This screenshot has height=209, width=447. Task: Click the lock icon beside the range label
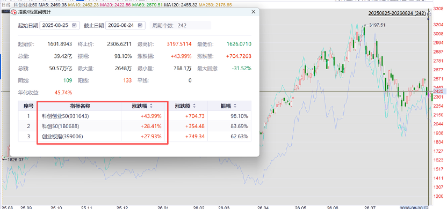pyautogui.click(x=429, y=13)
